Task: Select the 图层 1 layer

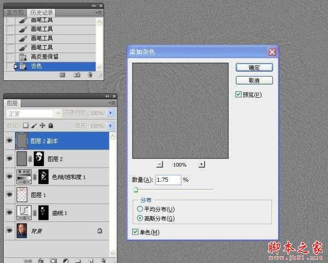Action: tap(62, 195)
